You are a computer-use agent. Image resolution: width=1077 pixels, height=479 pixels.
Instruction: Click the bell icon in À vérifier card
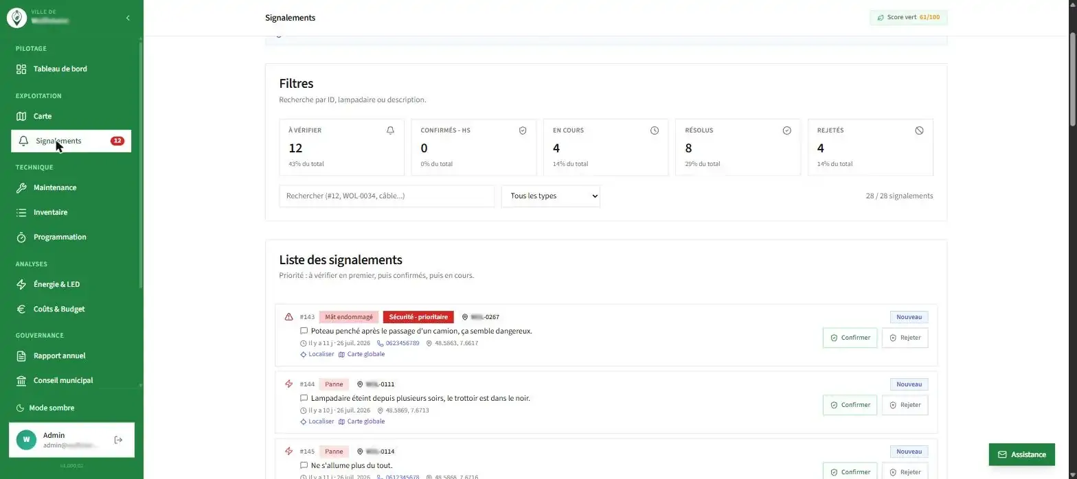(x=390, y=130)
